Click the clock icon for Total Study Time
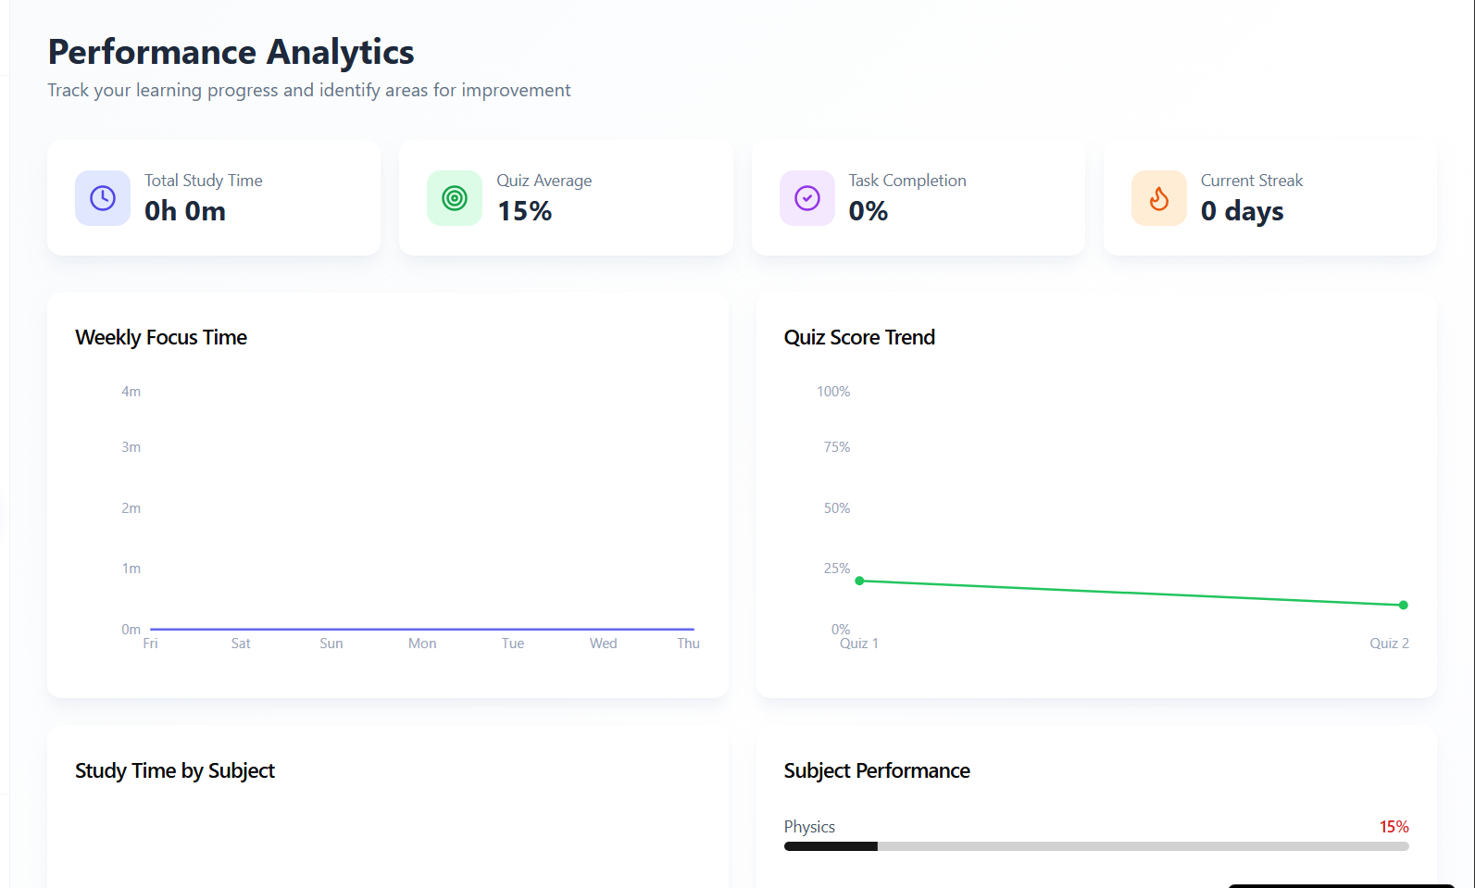1475x888 pixels. click(103, 198)
